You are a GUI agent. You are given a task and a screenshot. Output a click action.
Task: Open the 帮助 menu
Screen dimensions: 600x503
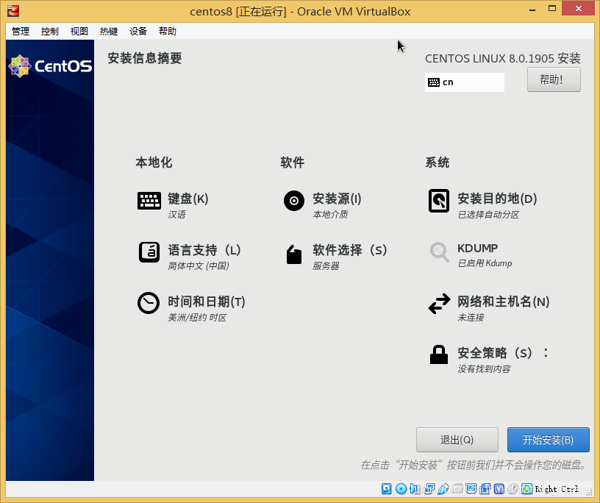(x=168, y=32)
